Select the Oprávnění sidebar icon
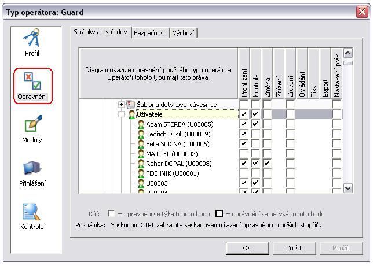Viewport: 373px width, 266px height. [32, 81]
